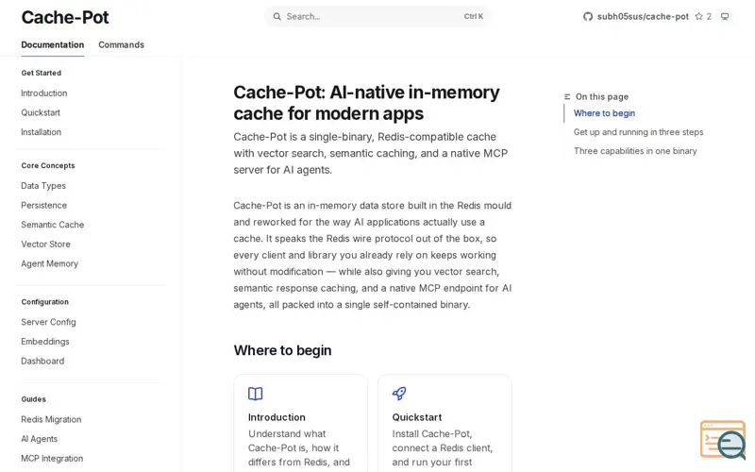Go to the Persistence page
The image size is (755, 472).
43,205
